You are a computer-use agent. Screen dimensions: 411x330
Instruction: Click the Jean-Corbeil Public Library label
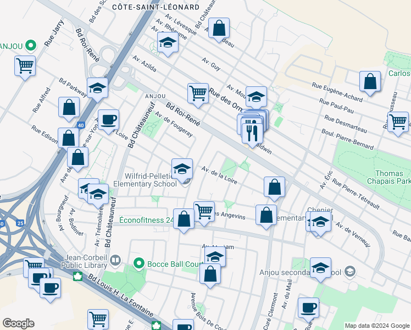click(84, 261)
